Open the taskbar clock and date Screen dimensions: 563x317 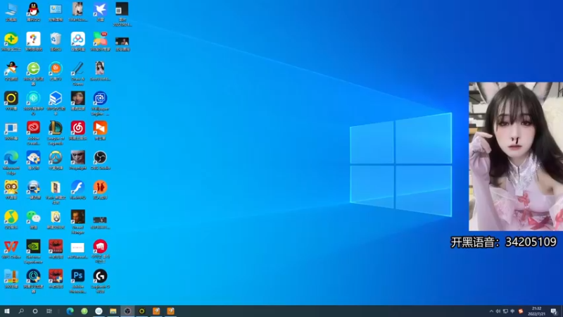536,311
